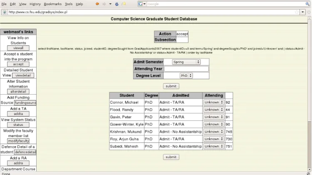The height and width of the screenshot is (175, 312).
Task: Click the bookmarks star toolbar icon
Action: click(124, 4)
